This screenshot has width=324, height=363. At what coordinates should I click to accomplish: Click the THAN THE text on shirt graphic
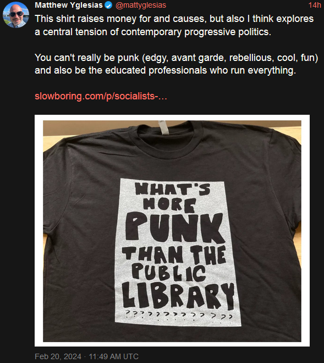[174, 255]
